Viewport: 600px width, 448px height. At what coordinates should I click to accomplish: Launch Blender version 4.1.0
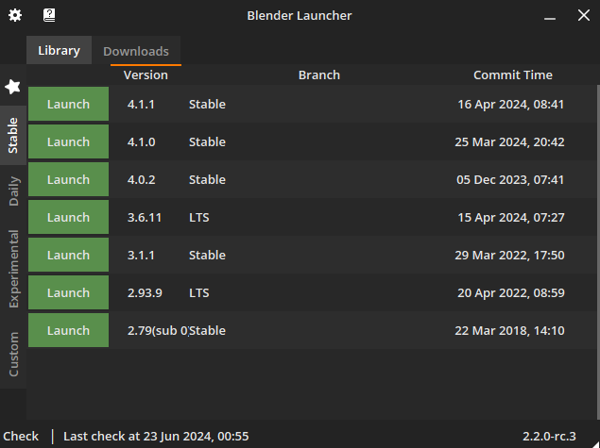tap(68, 141)
